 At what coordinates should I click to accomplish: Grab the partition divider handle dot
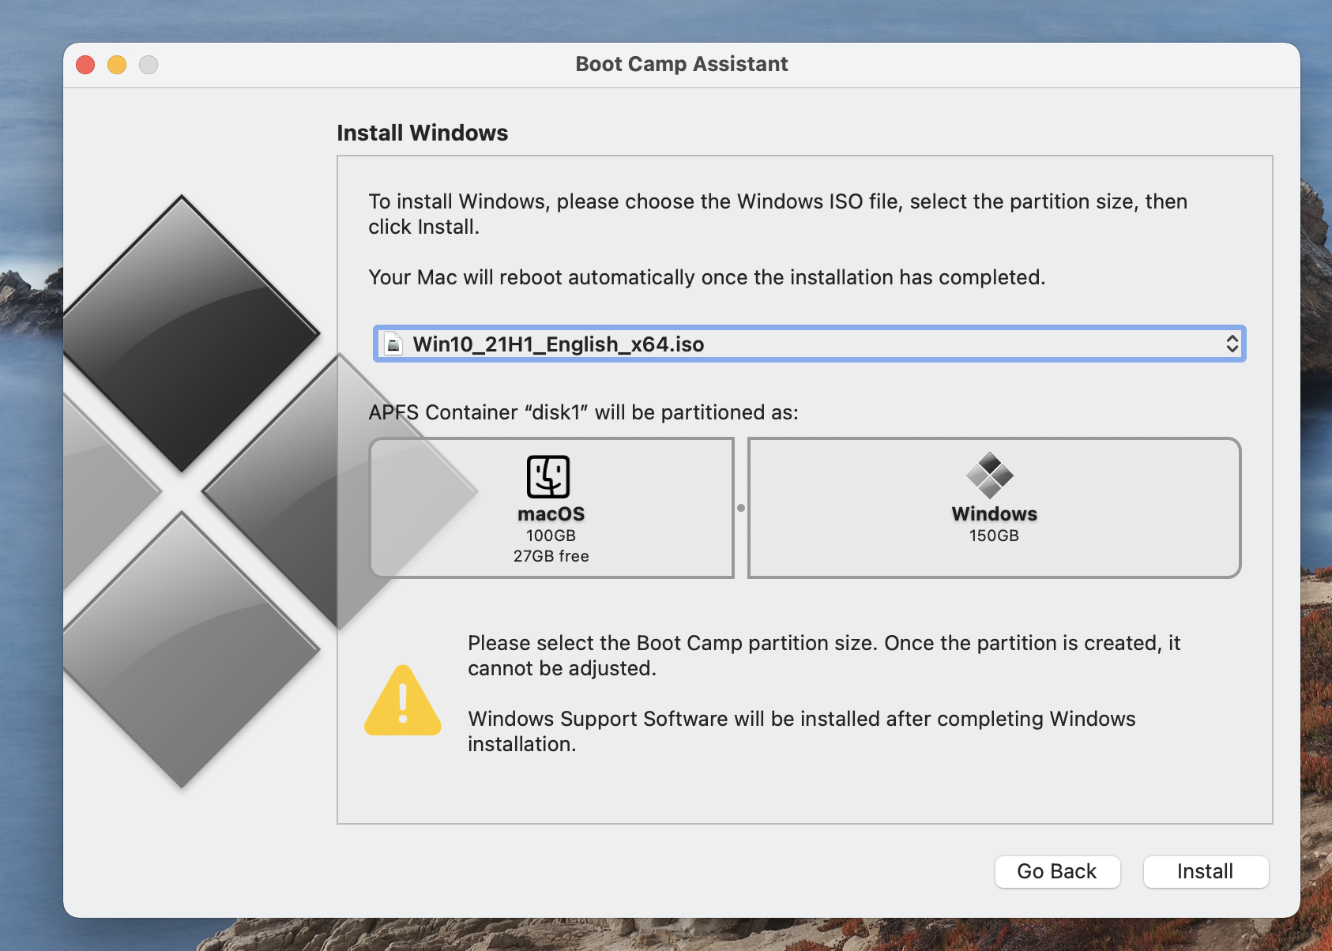point(741,508)
